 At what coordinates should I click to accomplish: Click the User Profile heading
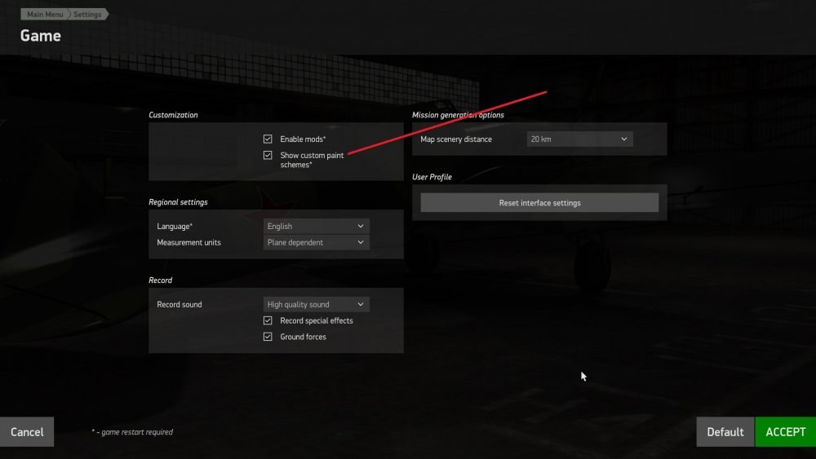point(432,177)
